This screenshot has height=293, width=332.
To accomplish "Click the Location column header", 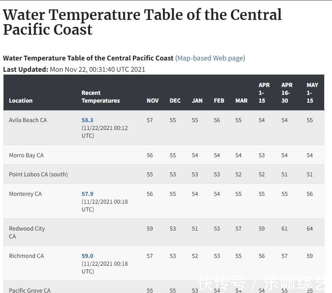I will point(21,101).
